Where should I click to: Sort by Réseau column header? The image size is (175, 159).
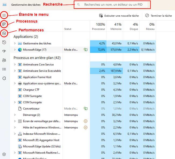pos(148,27)
